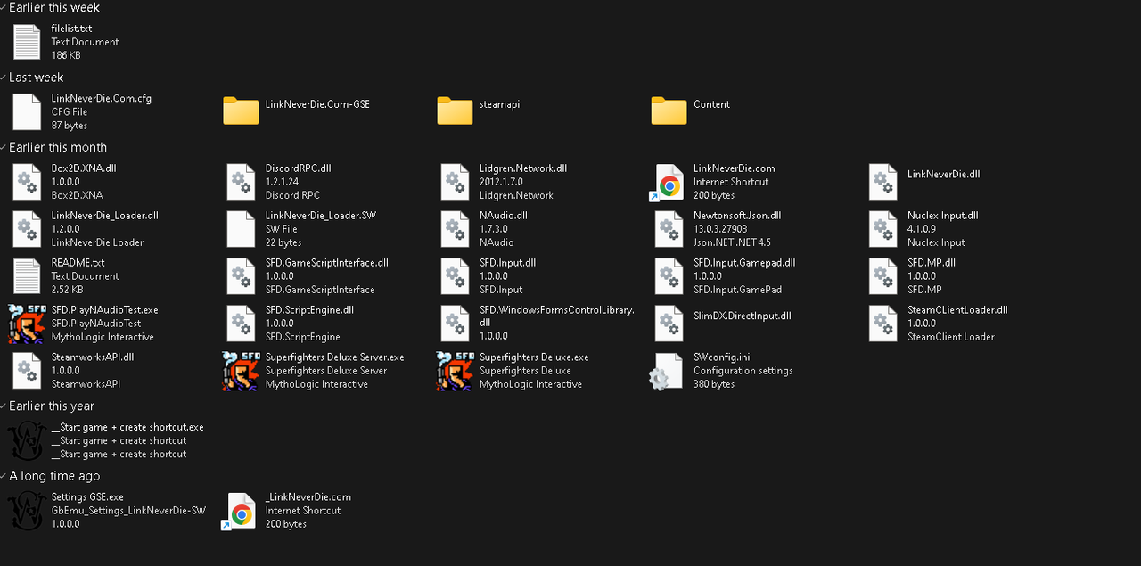Viewport: 1141px width, 566px height.
Task: Select the Newtonsoft.Json.dll icon
Action: (x=669, y=229)
